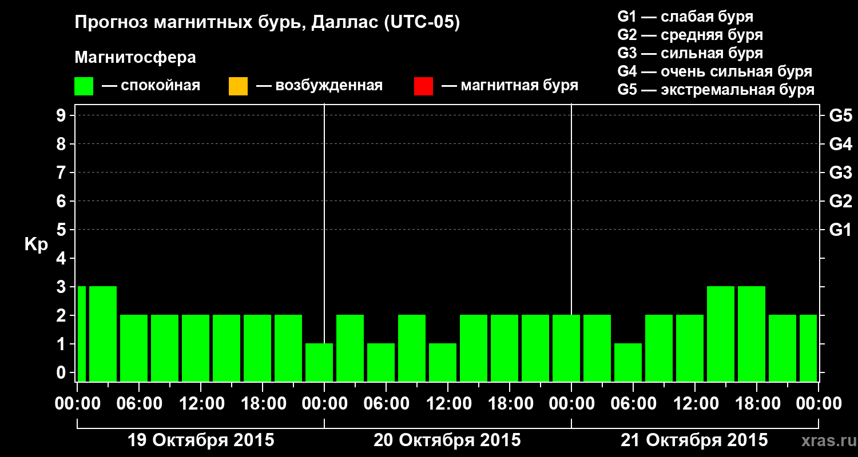
Task: Click the y-axis value '7'
Action: coord(62,173)
